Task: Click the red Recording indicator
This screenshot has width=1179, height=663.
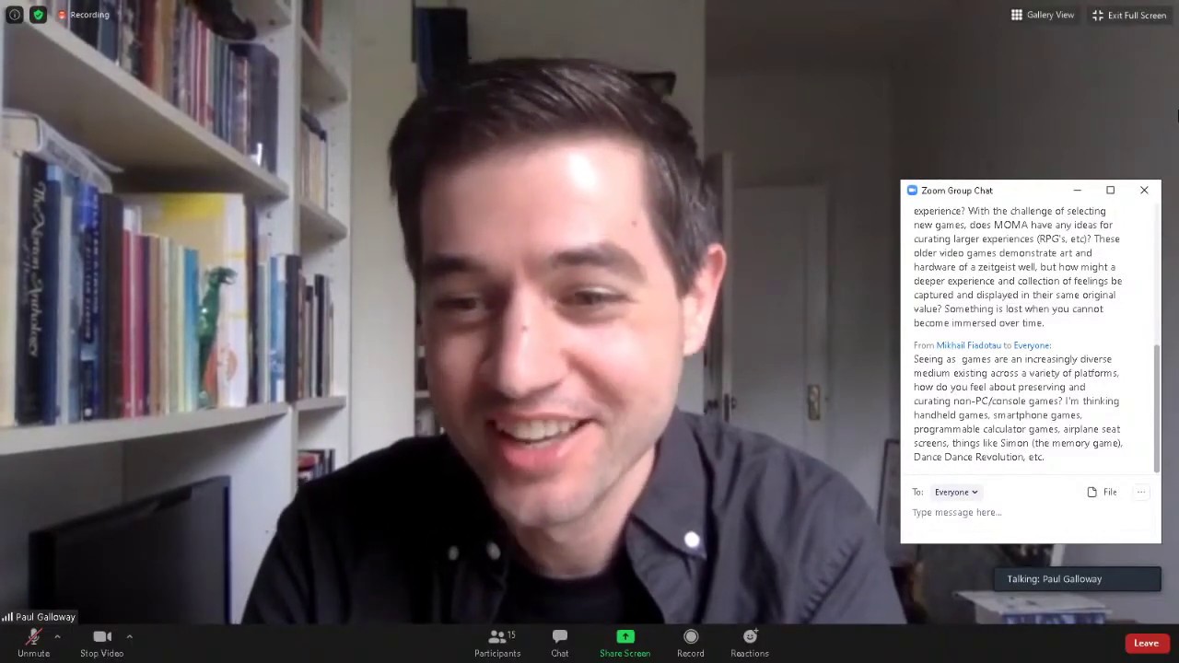Action: [x=83, y=15]
